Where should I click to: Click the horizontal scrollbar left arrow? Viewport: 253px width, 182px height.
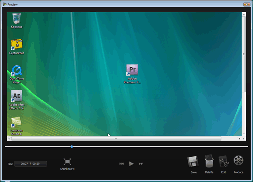tap(9, 139)
